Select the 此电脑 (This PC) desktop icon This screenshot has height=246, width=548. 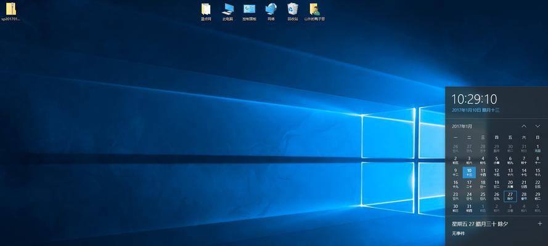coord(228,12)
